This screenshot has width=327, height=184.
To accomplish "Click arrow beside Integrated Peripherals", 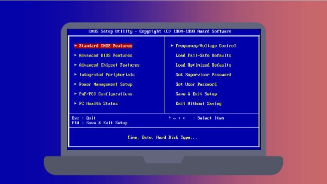I will 76,75.
